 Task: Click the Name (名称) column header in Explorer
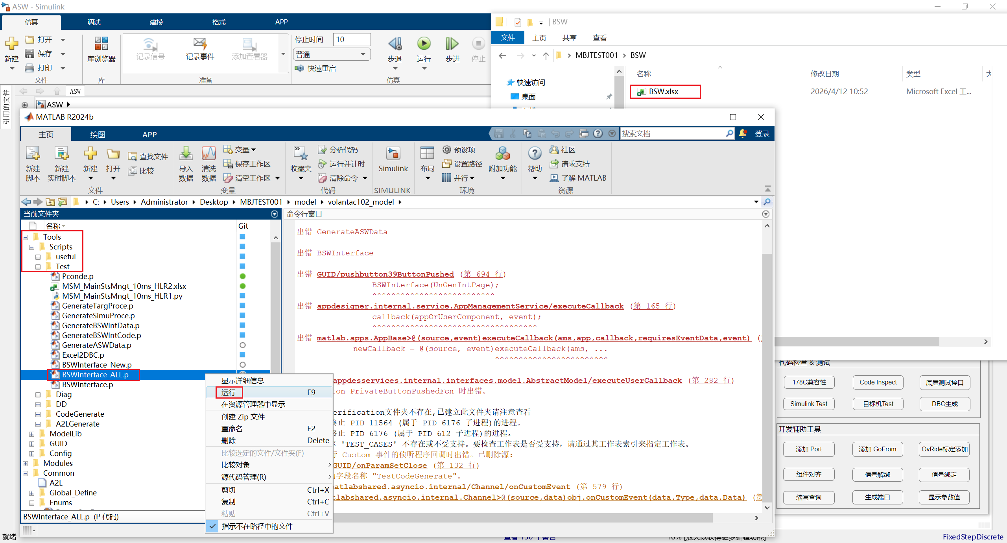(644, 74)
